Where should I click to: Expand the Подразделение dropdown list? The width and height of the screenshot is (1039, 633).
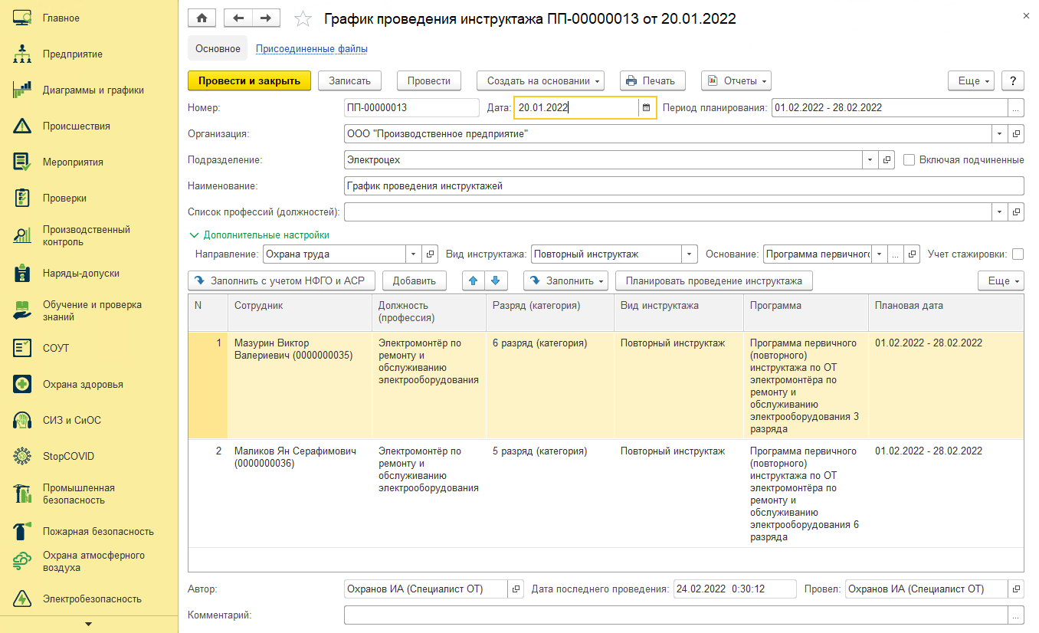pyautogui.click(x=871, y=159)
